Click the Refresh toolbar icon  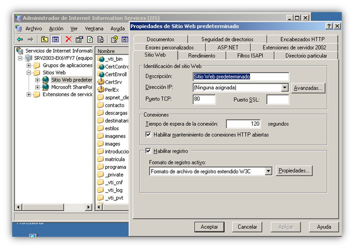(x=90, y=40)
